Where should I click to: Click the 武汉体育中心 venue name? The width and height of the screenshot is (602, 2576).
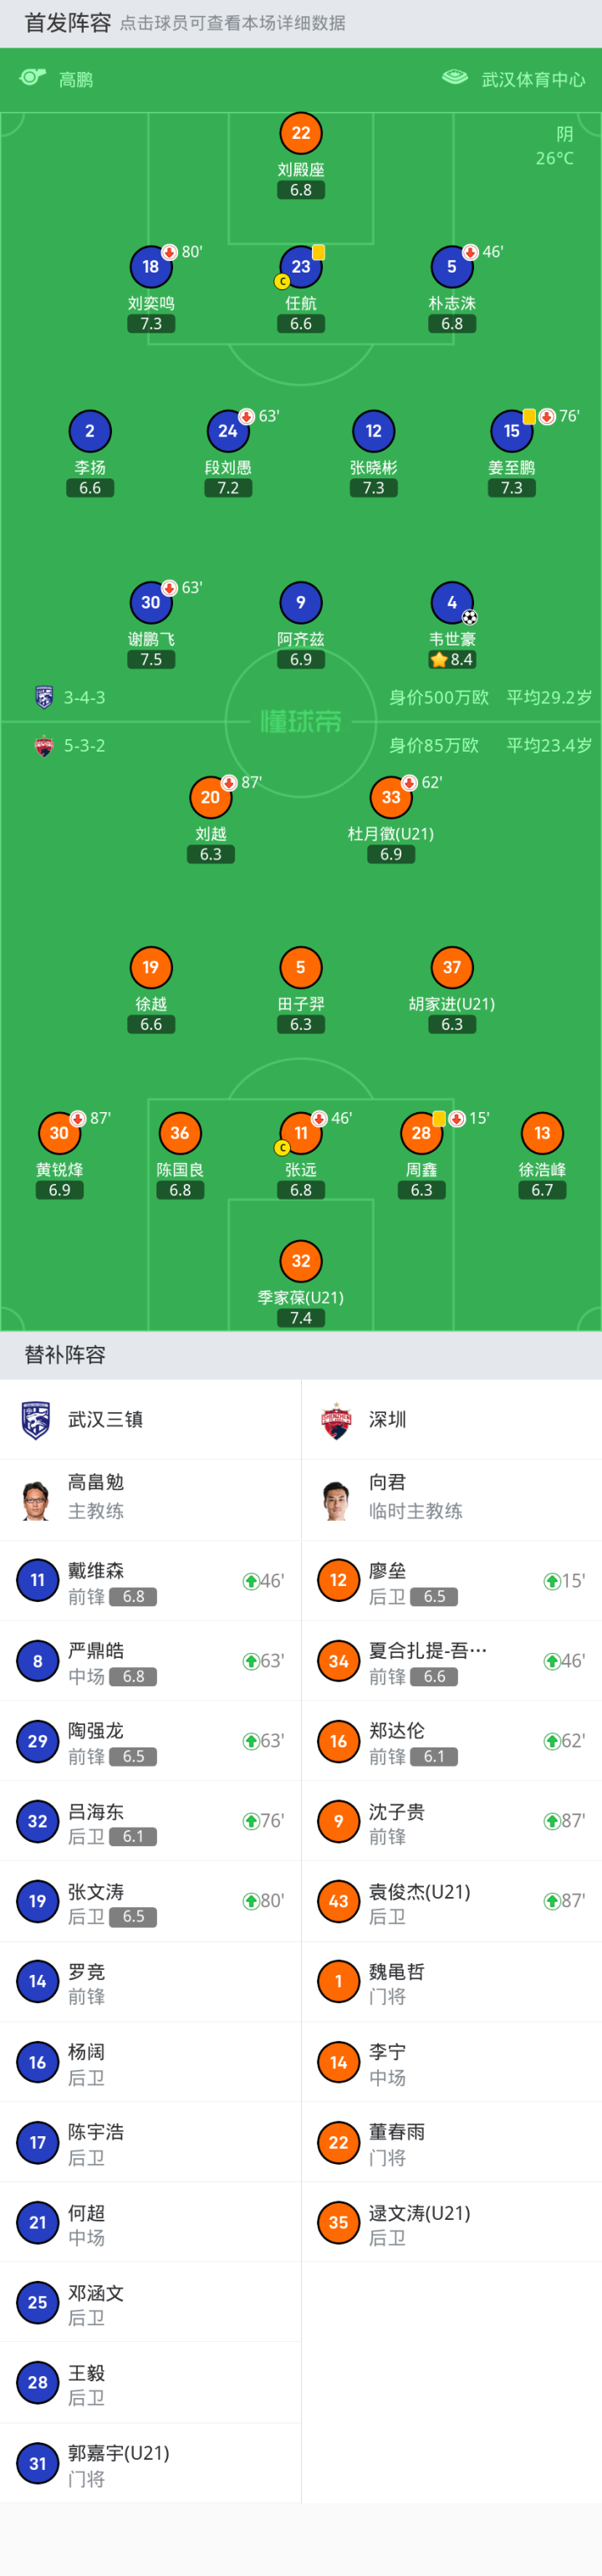pos(533,79)
